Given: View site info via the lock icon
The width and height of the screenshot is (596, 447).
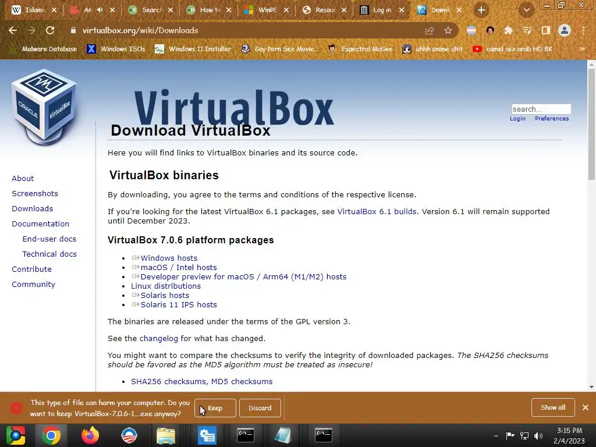Looking at the screenshot, I should tap(73, 30).
